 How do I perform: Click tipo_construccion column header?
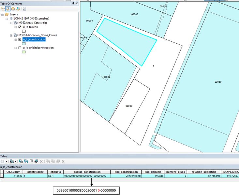tap(126, 172)
